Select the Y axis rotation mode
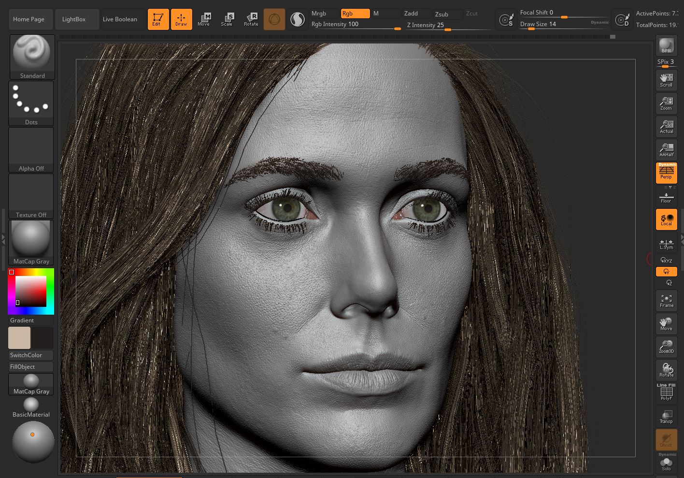Viewport: 684px width, 478px height. click(x=667, y=272)
